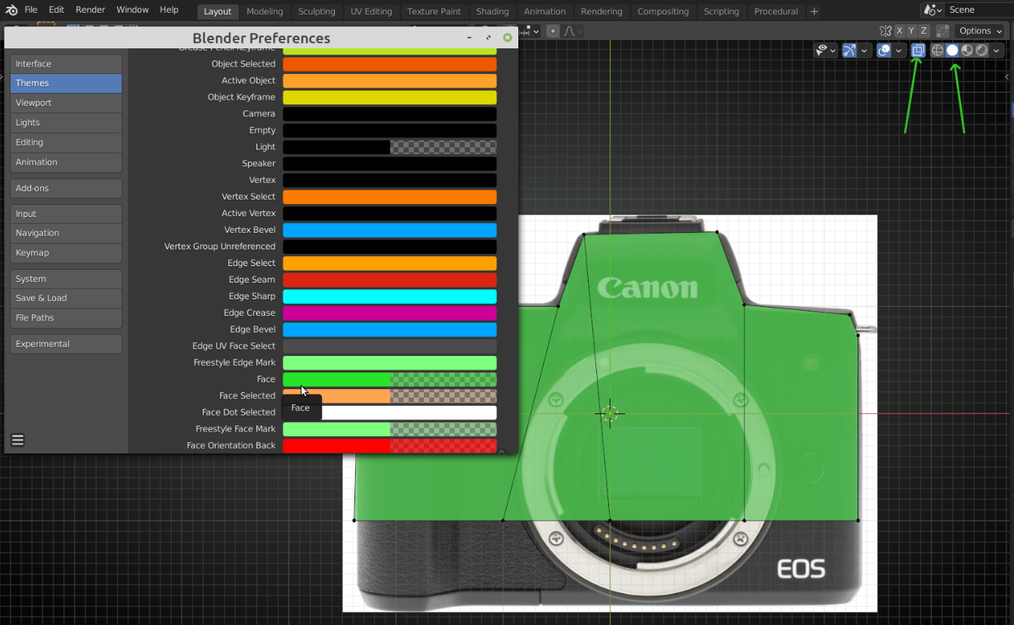Click the Edge Seam color swatch

(x=390, y=280)
